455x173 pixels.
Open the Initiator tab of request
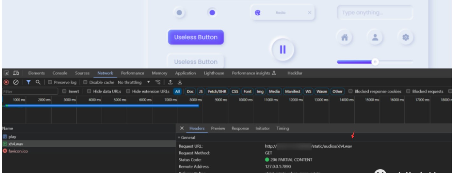tap(262, 128)
